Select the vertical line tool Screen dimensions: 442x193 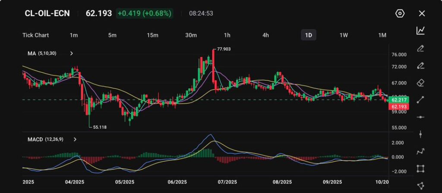pos(420,134)
